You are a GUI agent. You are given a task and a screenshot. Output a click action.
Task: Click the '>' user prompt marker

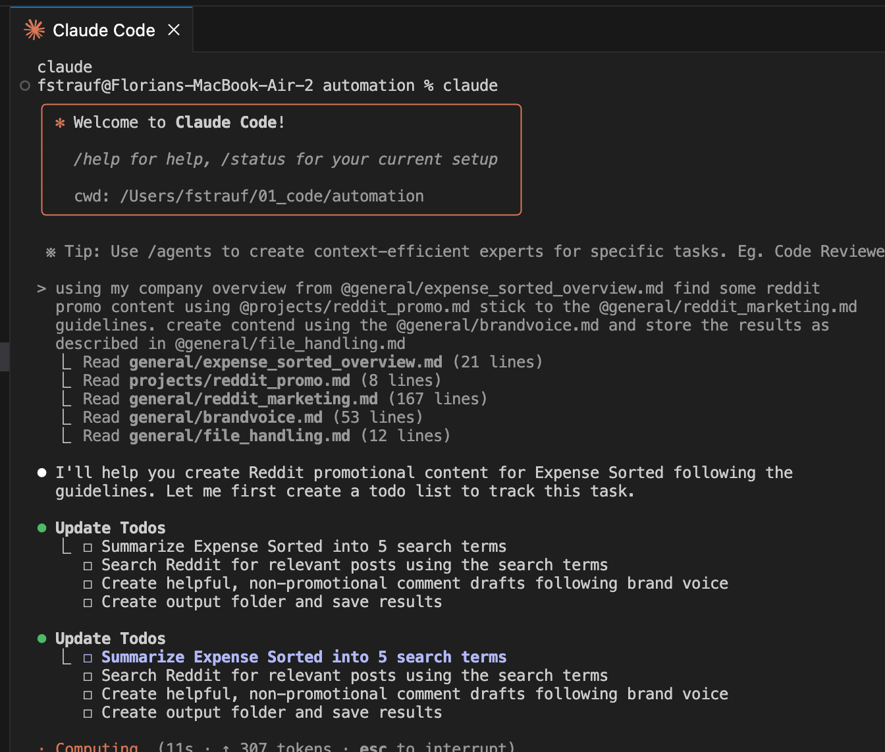(x=41, y=288)
